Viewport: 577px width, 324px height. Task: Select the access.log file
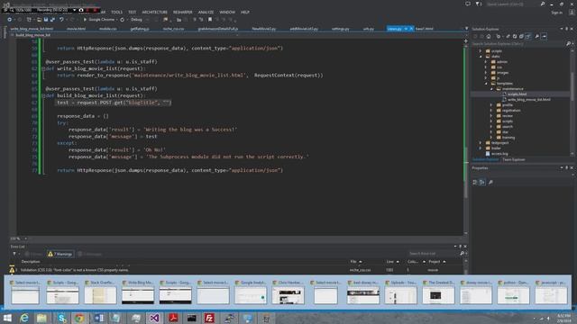coord(499,154)
